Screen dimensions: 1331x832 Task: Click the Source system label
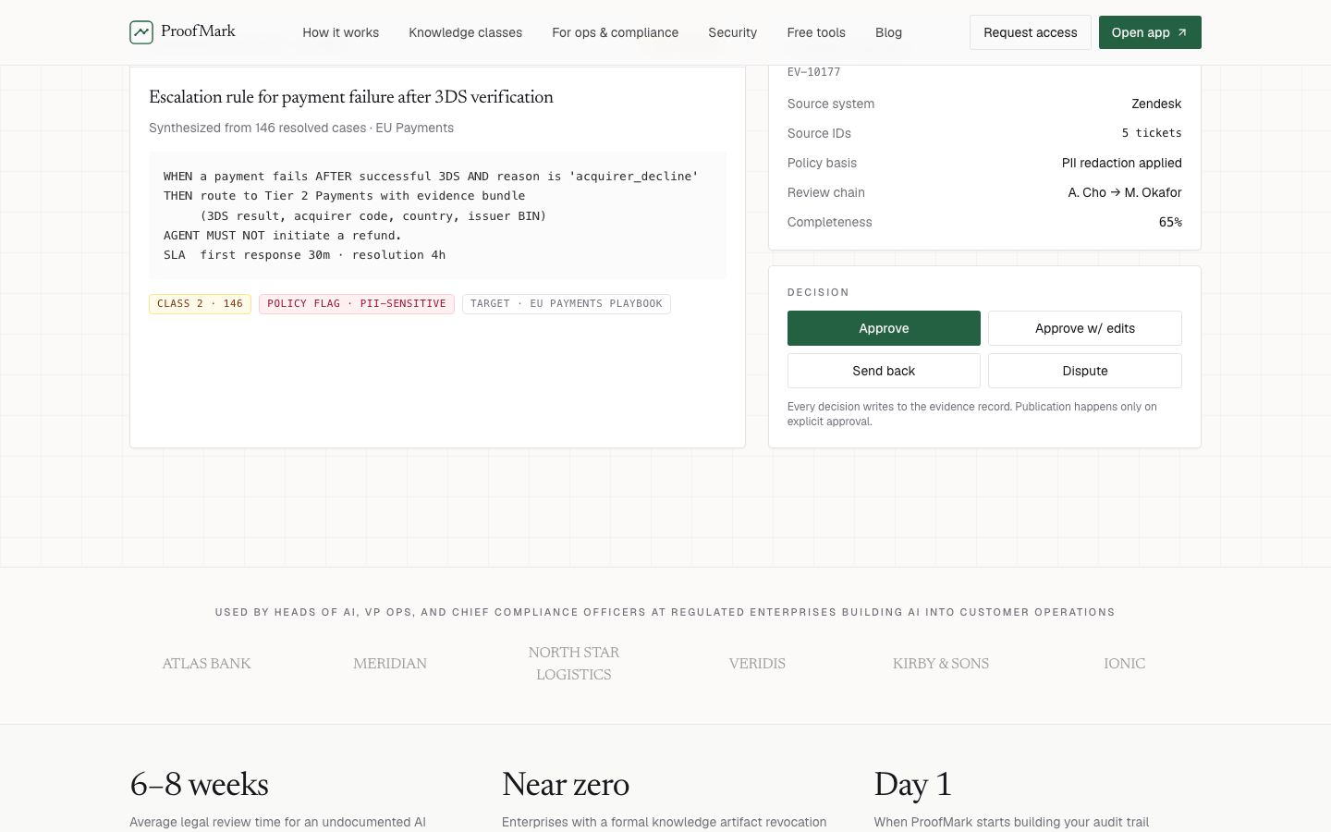click(x=831, y=104)
